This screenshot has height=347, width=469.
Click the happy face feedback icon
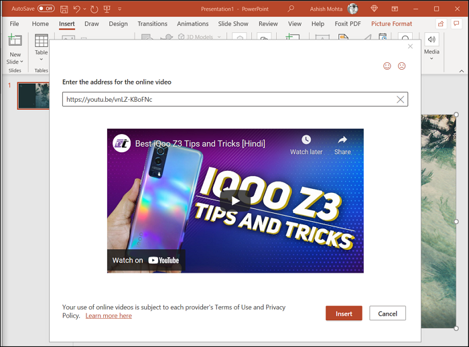387,66
